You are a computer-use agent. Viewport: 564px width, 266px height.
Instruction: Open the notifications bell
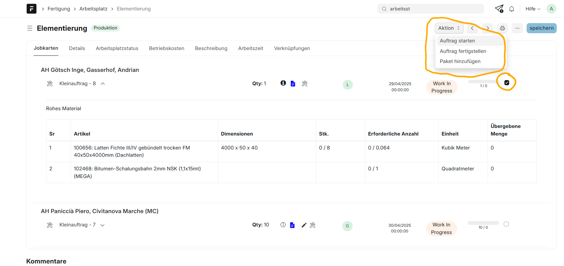pos(511,9)
